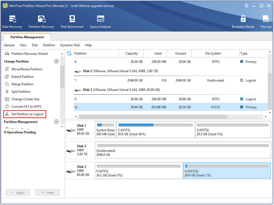The image size is (274, 205).
Task: Open the Bootable Media builder
Action: (x=243, y=22)
